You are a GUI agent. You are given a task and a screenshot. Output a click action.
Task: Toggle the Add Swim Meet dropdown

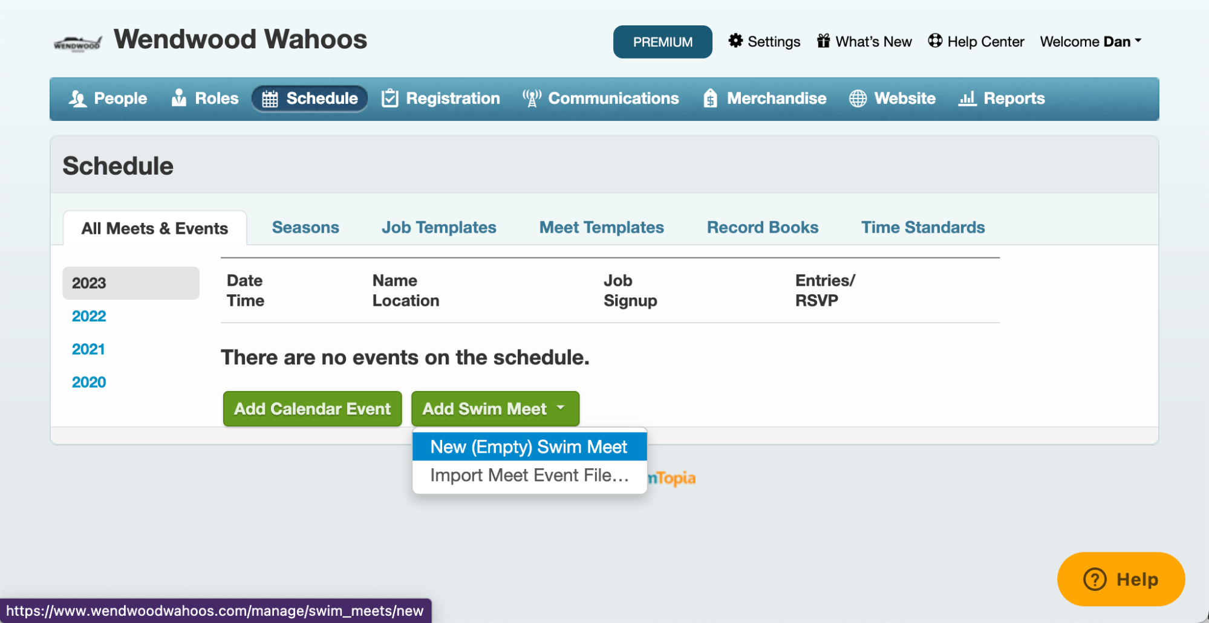pyautogui.click(x=495, y=409)
